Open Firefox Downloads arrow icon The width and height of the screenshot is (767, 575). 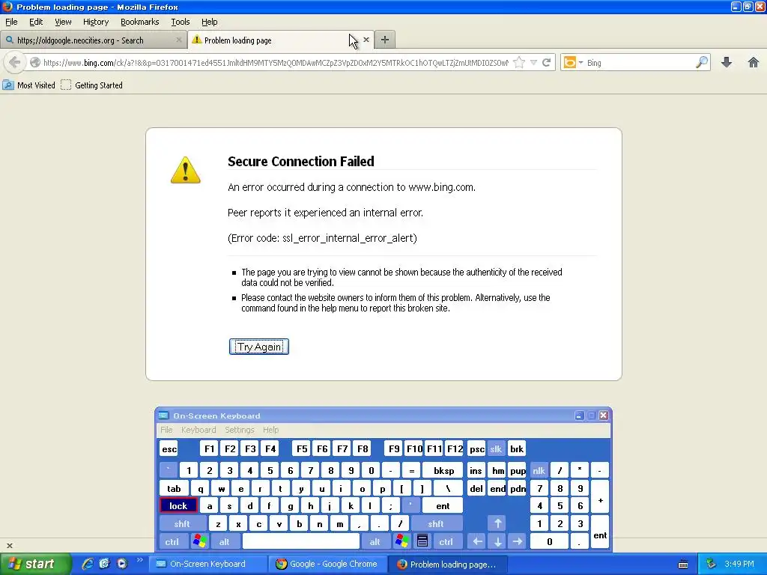(x=727, y=62)
